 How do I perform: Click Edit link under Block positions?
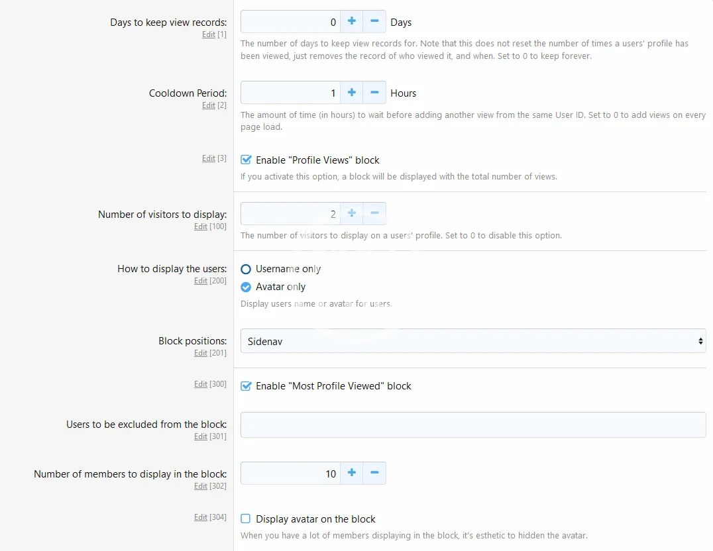point(201,353)
